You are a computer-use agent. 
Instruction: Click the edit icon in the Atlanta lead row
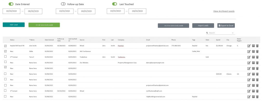click(249, 74)
